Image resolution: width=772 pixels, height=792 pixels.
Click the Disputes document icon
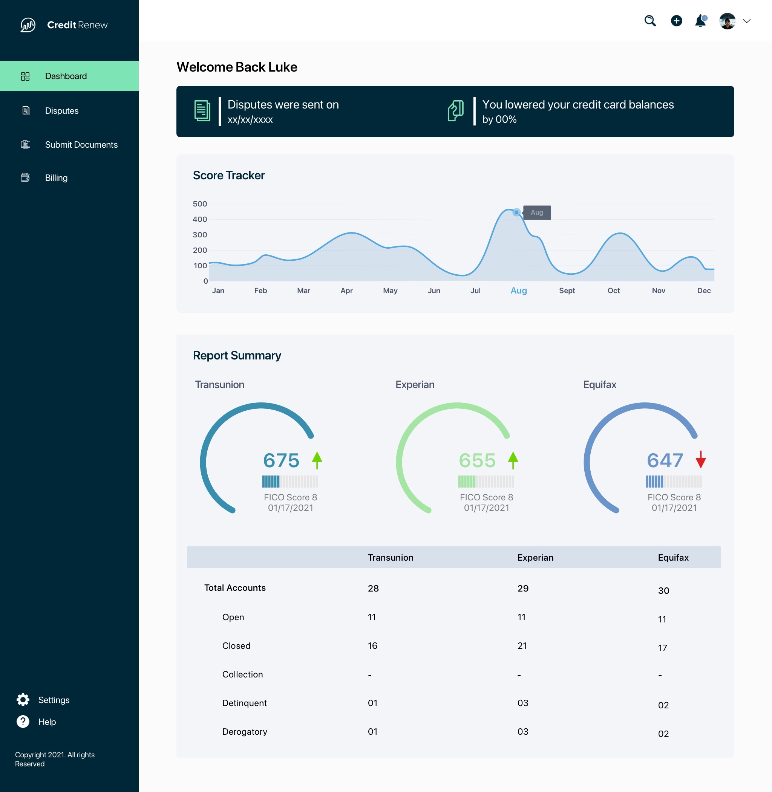[26, 111]
